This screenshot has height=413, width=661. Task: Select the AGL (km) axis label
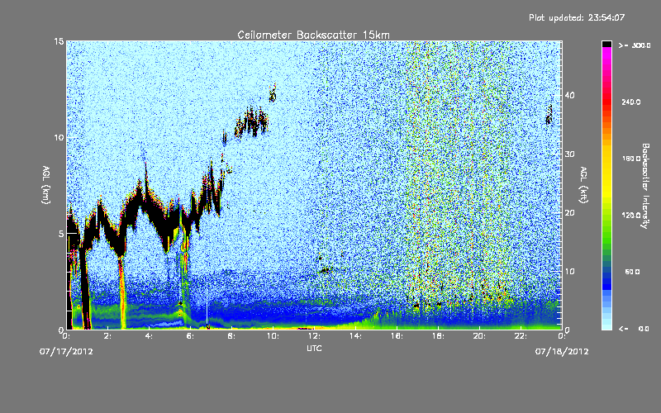click(46, 185)
